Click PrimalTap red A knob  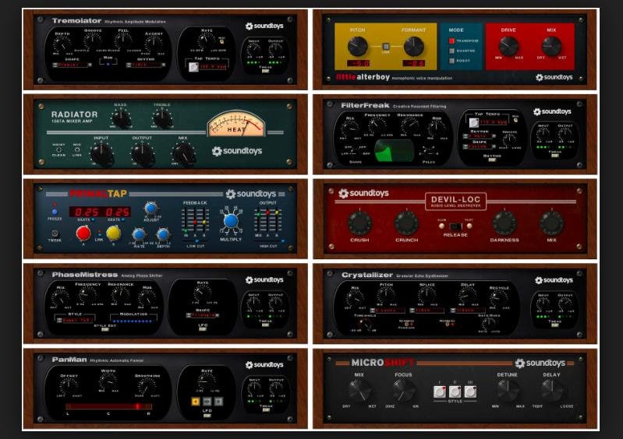click(83, 234)
